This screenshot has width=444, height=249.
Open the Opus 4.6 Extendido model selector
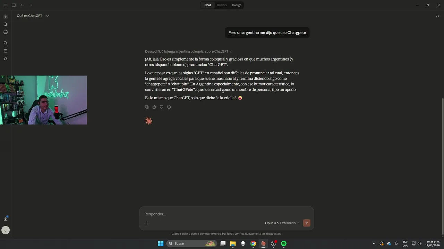click(282, 223)
